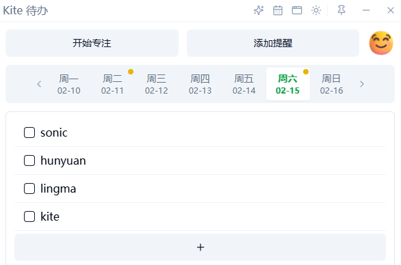Click the smiling emoji avatar
Viewport: 401px width, 265px height.
tap(381, 43)
